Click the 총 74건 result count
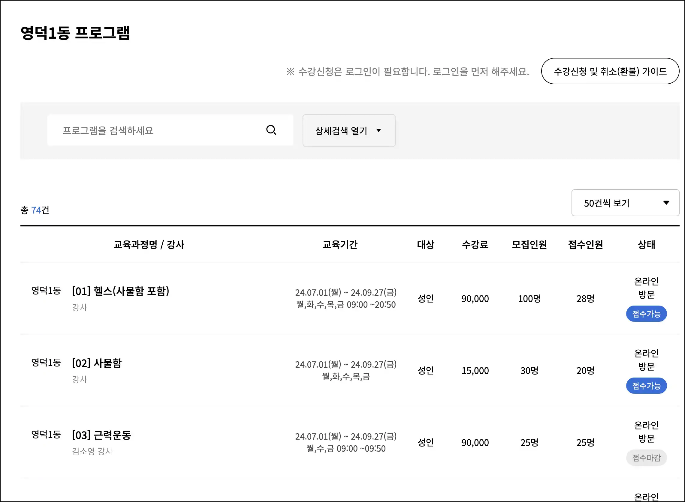The width and height of the screenshot is (685, 502). [35, 210]
